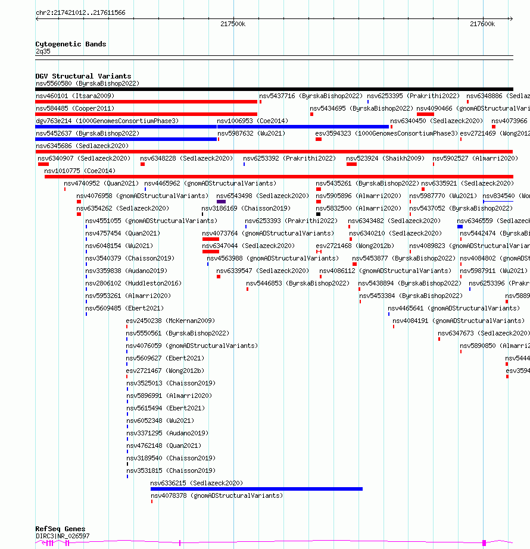Screen dimensions: 530x549
Task: Click nsv4084191 (gnomADStructuralVariants) label
Action: click(x=459, y=321)
